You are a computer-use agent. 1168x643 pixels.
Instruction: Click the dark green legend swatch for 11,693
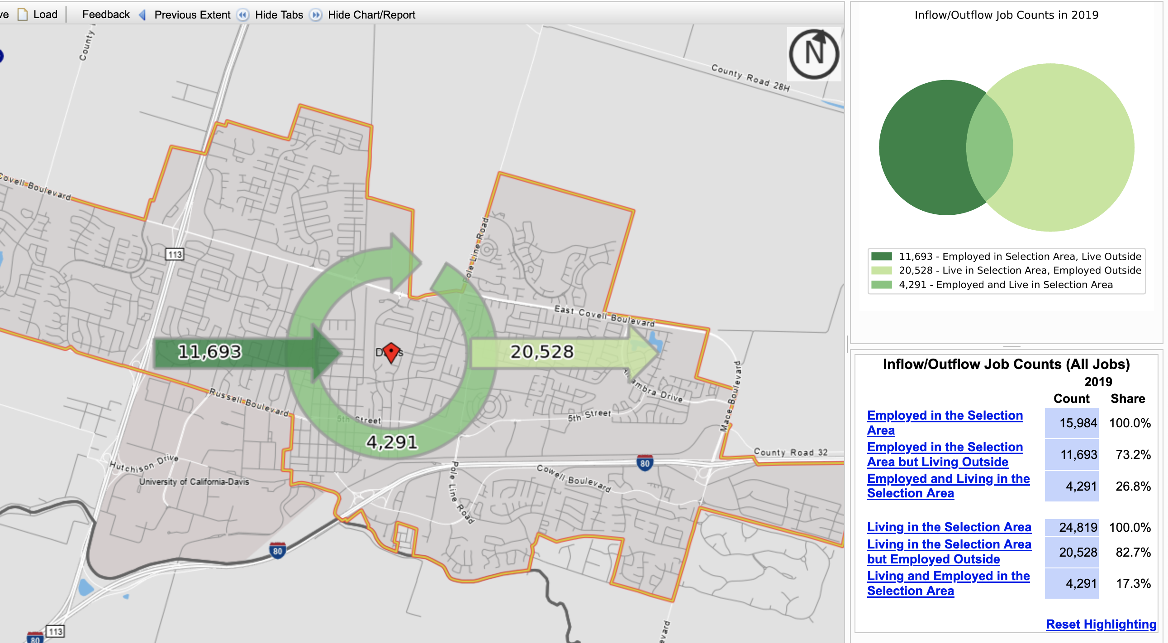[882, 256]
